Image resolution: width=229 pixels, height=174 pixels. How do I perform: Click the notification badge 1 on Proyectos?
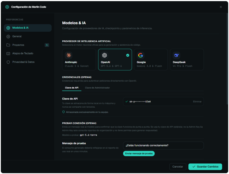47,45
